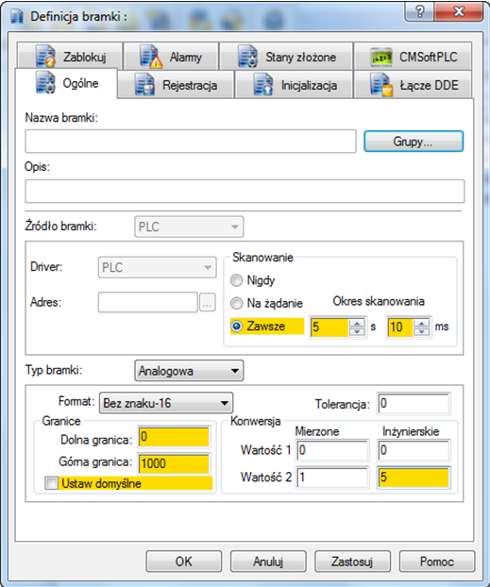Close the Definicja bramki dialog
Screen dimensions: 490x587
point(459,11)
